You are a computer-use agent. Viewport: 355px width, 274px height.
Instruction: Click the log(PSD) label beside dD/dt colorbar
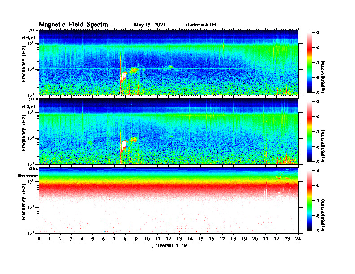tap(323, 146)
